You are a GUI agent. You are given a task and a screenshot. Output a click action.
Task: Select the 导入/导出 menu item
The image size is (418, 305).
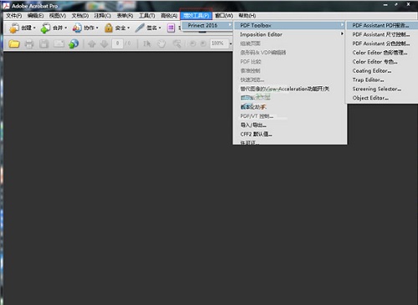click(290, 125)
